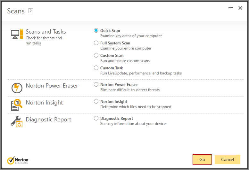This screenshot has width=249, height=170.
Task: Minimize the Scans window
Action: click(x=231, y=8)
